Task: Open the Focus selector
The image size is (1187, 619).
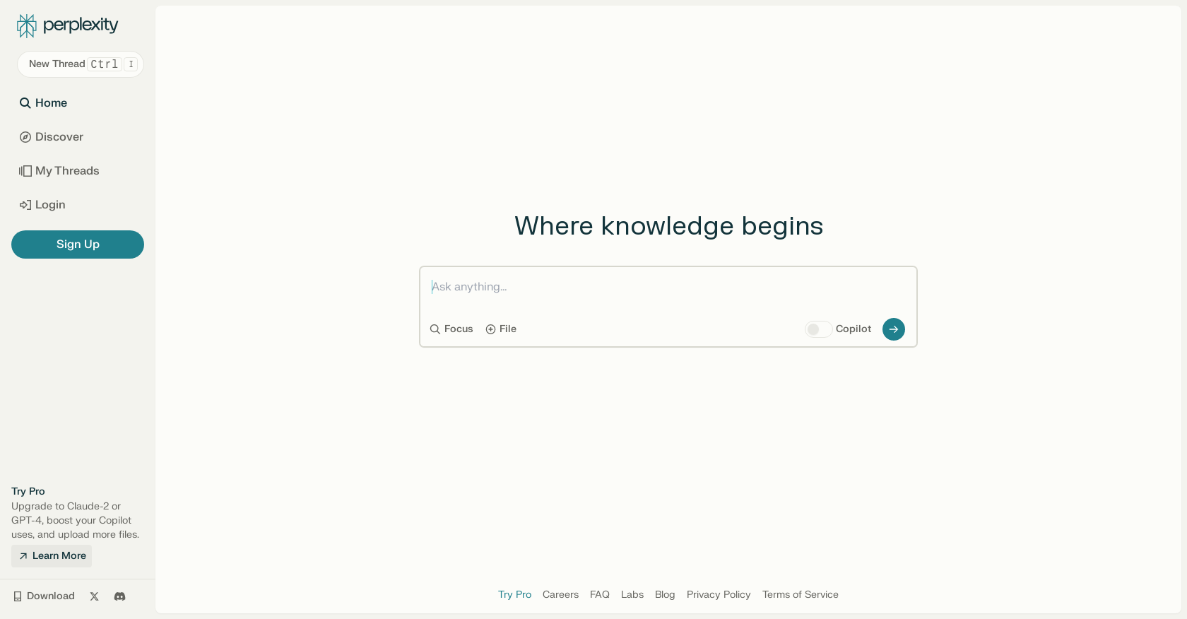Action: (451, 329)
